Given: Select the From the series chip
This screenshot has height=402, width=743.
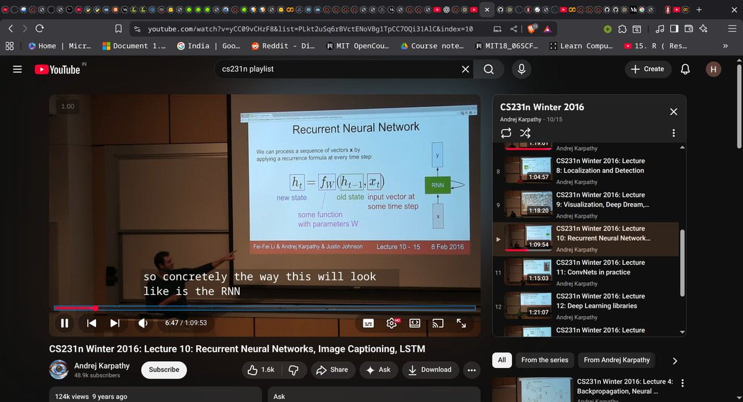Looking at the screenshot, I should [x=545, y=360].
